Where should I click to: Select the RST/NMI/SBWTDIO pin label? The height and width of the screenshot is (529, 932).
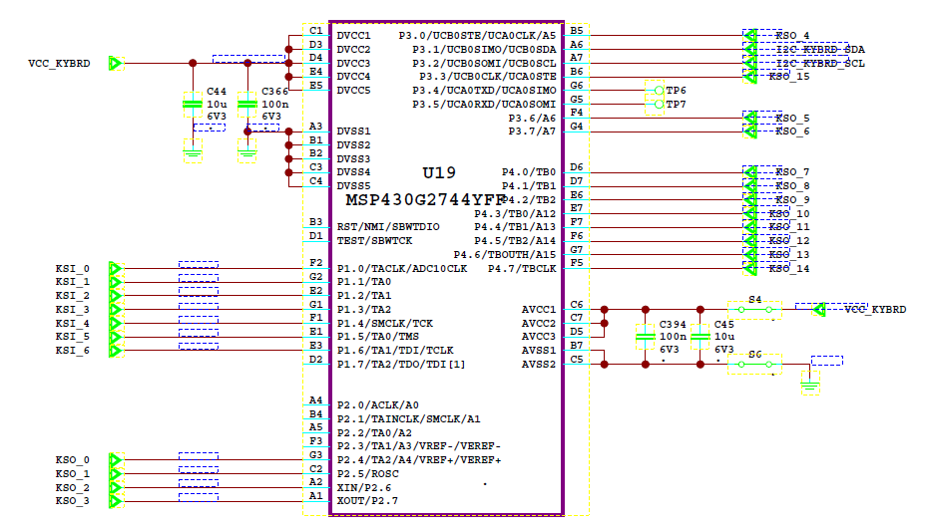pos(388,227)
